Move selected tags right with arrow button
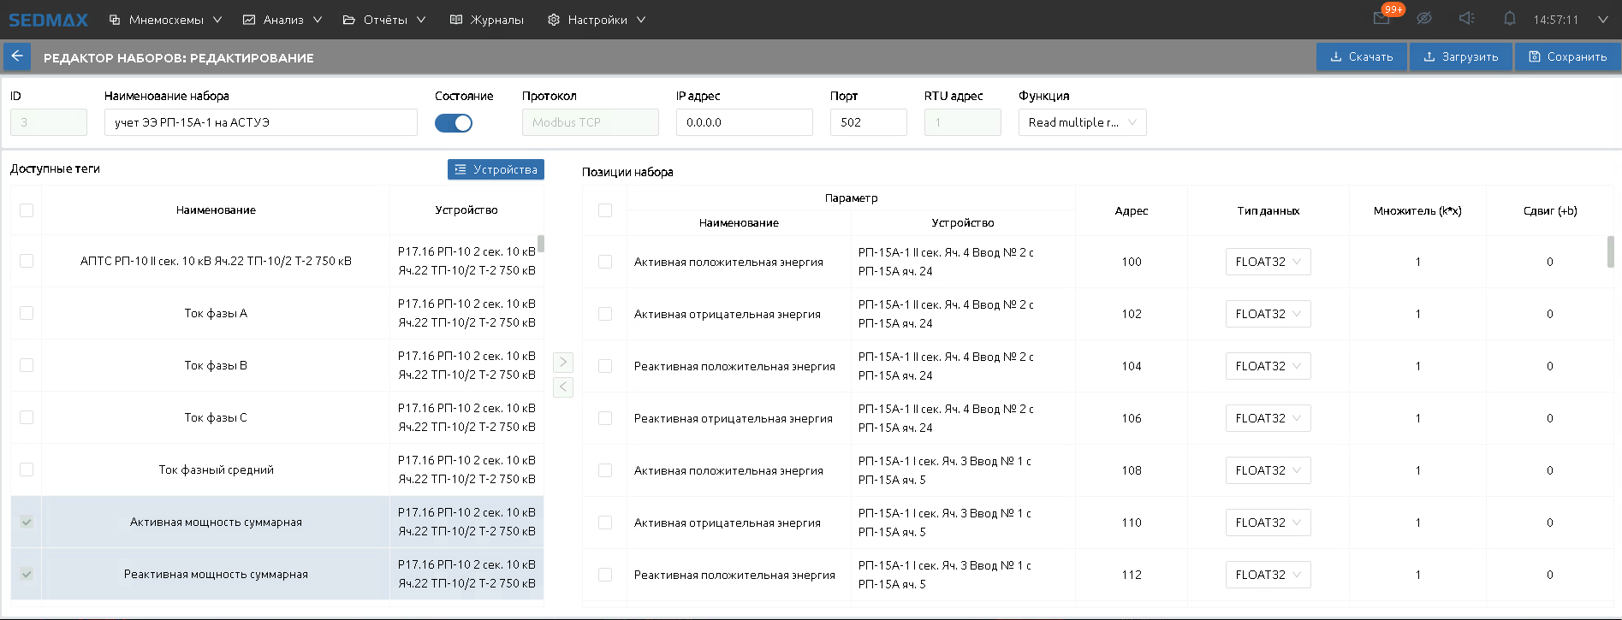Viewport: 1622px width, 620px height. point(563,362)
